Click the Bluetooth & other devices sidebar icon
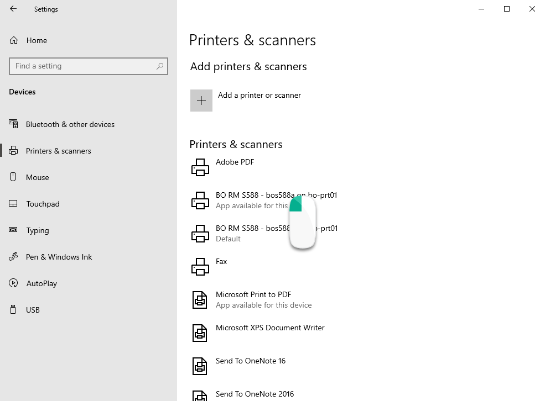Image resolution: width=545 pixels, height=401 pixels. [13, 124]
